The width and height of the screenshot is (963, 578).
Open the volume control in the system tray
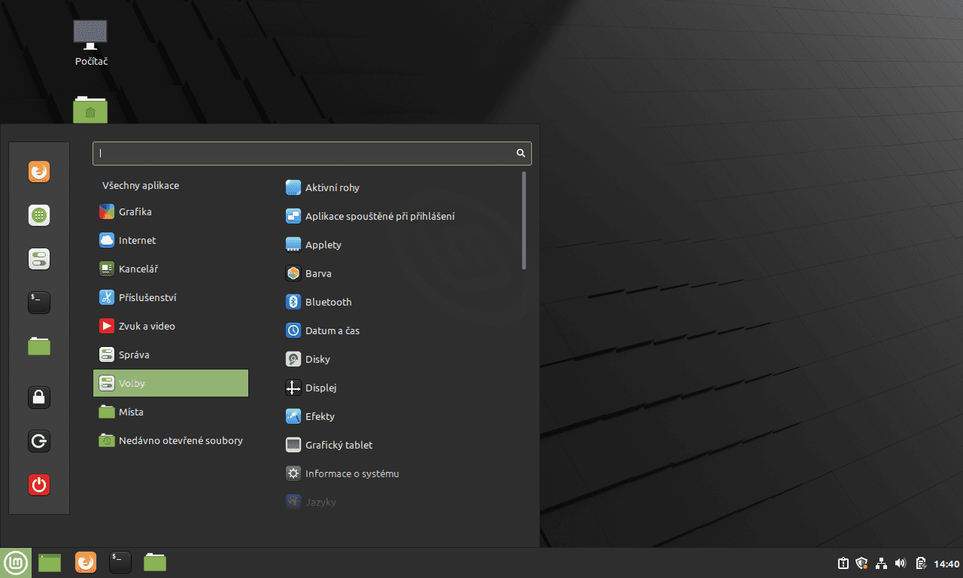(x=900, y=562)
